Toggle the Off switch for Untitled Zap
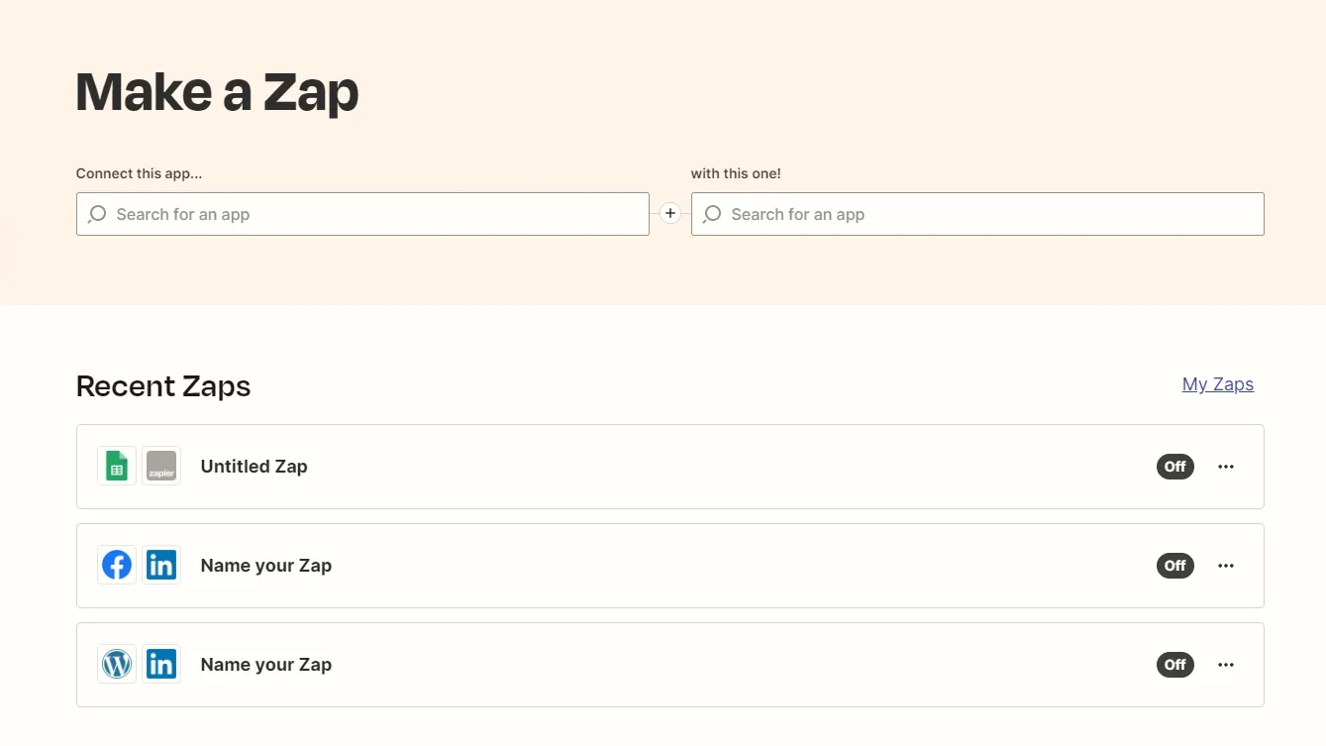Viewport: 1326px width, 746px height. click(1175, 467)
